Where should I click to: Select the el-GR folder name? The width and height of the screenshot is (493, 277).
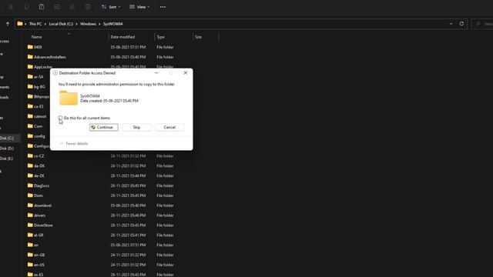39,235
